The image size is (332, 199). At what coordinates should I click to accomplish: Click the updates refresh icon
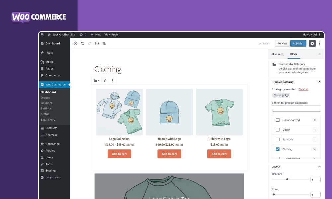[81, 35]
